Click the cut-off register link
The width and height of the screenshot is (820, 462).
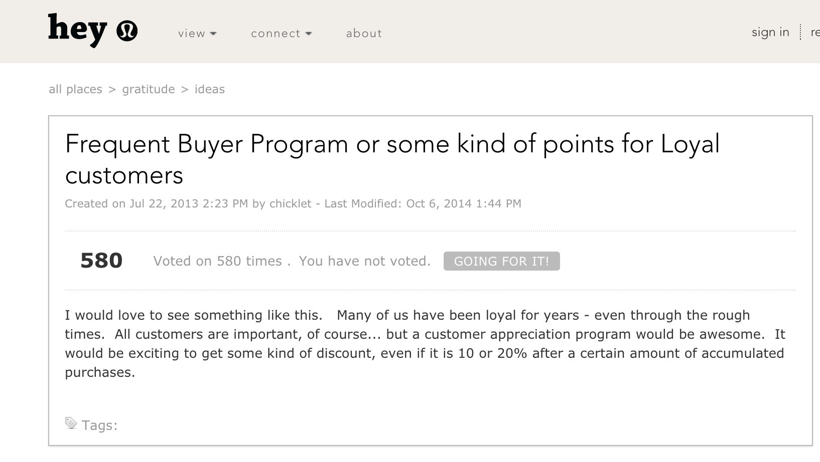point(814,32)
